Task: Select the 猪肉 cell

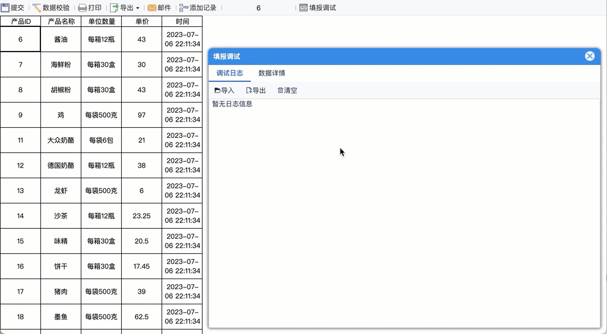Action: pos(61,291)
